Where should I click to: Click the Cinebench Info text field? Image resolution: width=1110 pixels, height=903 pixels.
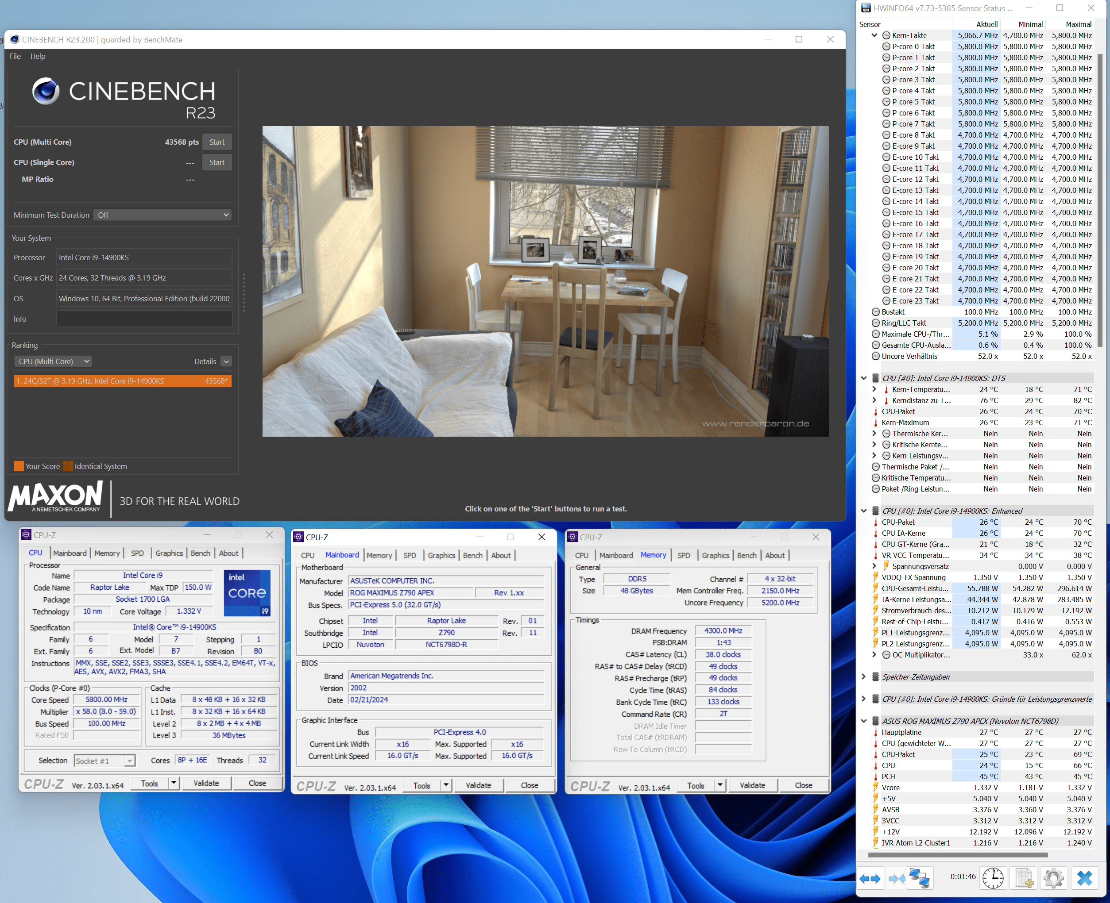[144, 319]
